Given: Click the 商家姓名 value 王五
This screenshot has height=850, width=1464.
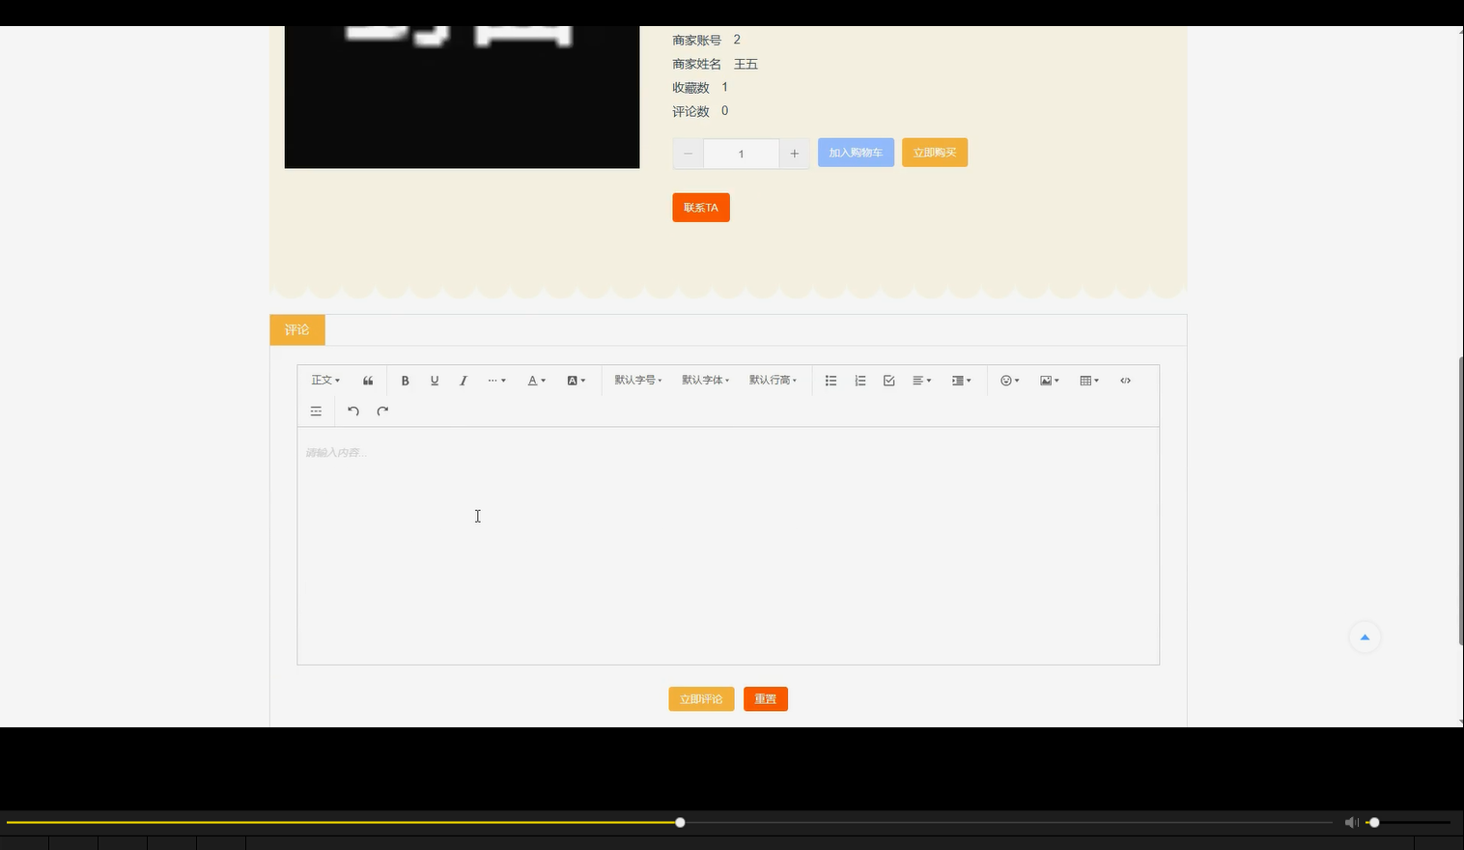Looking at the screenshot, I should coord(746,64).
